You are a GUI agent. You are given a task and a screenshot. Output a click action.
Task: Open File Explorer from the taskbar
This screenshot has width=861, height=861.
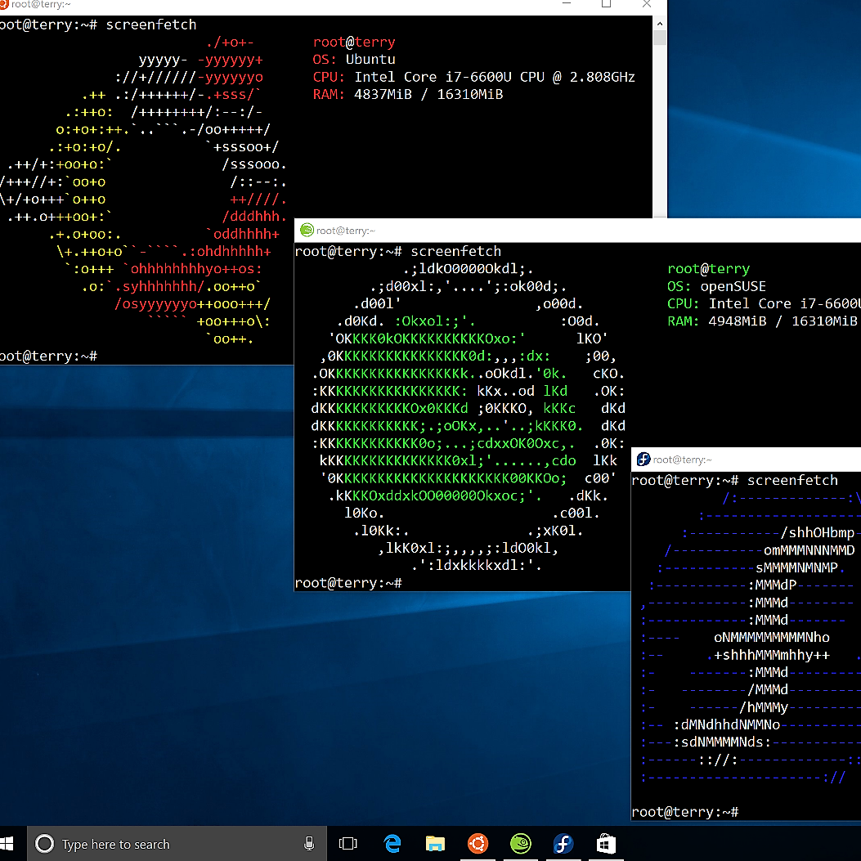coord(435,844)
